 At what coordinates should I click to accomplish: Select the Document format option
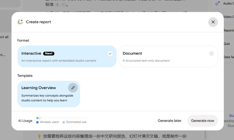click(x=168, y=57)
